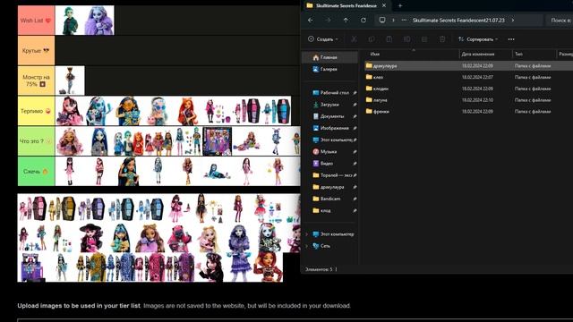Select the purple doll in Wish List tier
The height and width of the screenshot is (322, 573).
(x=99, y=21)
